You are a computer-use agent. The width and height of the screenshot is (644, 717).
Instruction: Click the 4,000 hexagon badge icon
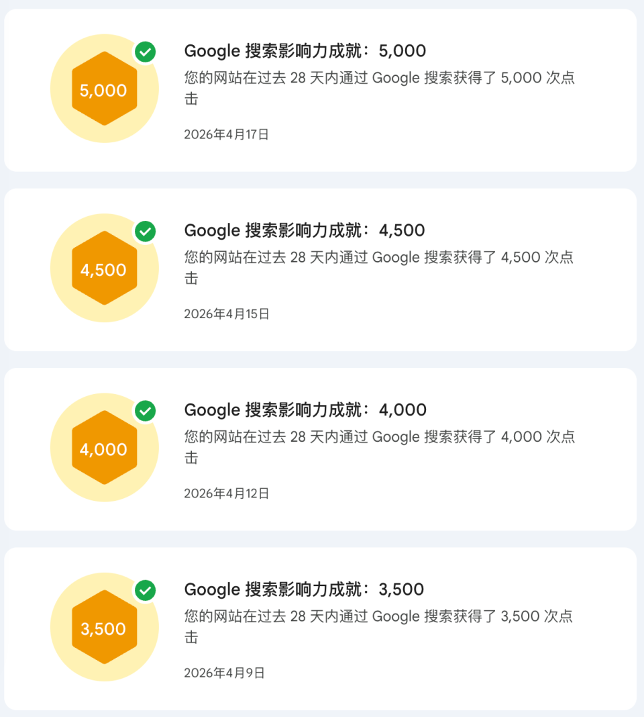pos(104,448)
